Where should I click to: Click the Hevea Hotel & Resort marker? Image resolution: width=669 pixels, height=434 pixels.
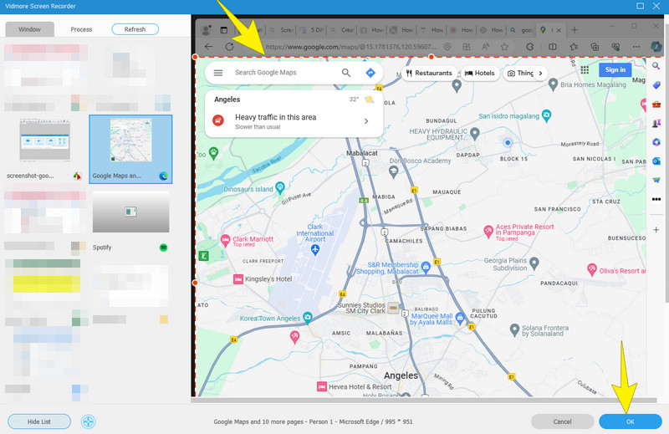pos(322,386)
